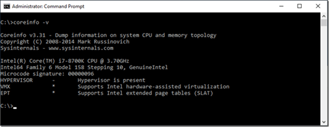Click the scrollbar down arrow
329x127 pixels.
pos(323,122)
